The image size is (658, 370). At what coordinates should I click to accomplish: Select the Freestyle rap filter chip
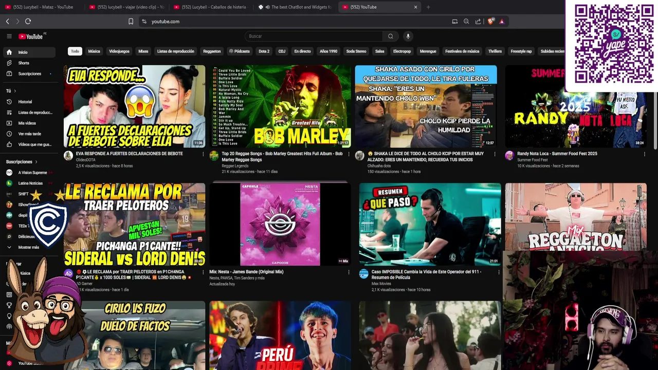[x=521, y=51]
